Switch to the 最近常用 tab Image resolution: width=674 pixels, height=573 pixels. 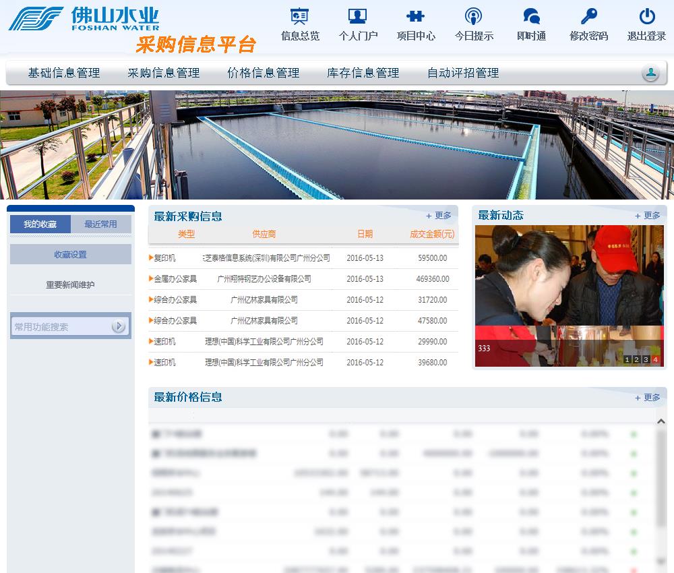[100, 224]
